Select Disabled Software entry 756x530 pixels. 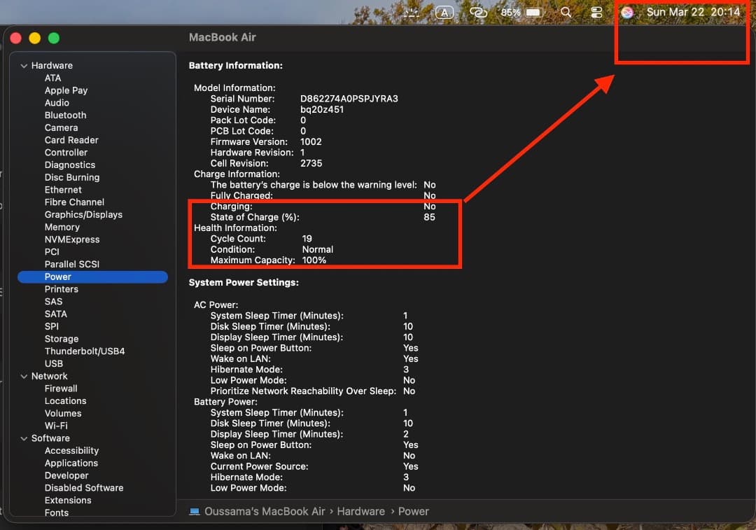pyautogui.click(x=84, y=488)
